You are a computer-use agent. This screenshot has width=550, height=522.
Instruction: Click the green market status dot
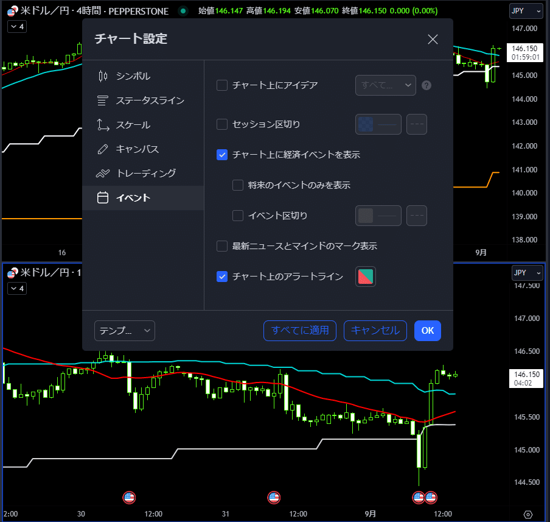pyautogui.click(x=183, y=11)
